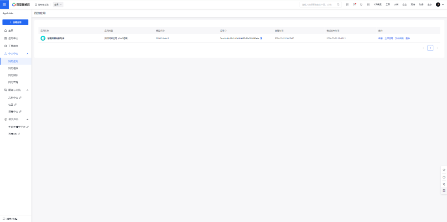Click the help question-mark floating icon
Viewport: 447px width, 222px height.
click(x=444, y=177)
